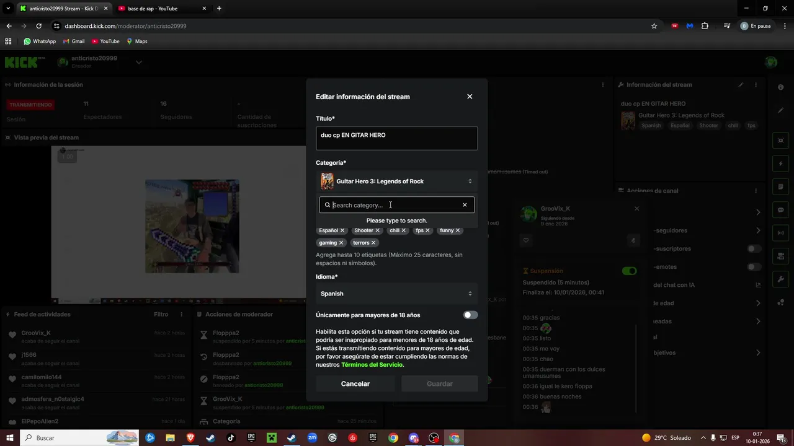Image resolution: width=794 pixels, height=446 pixels.
Task: Open the Maps bookmark
Action: point(137,42)
